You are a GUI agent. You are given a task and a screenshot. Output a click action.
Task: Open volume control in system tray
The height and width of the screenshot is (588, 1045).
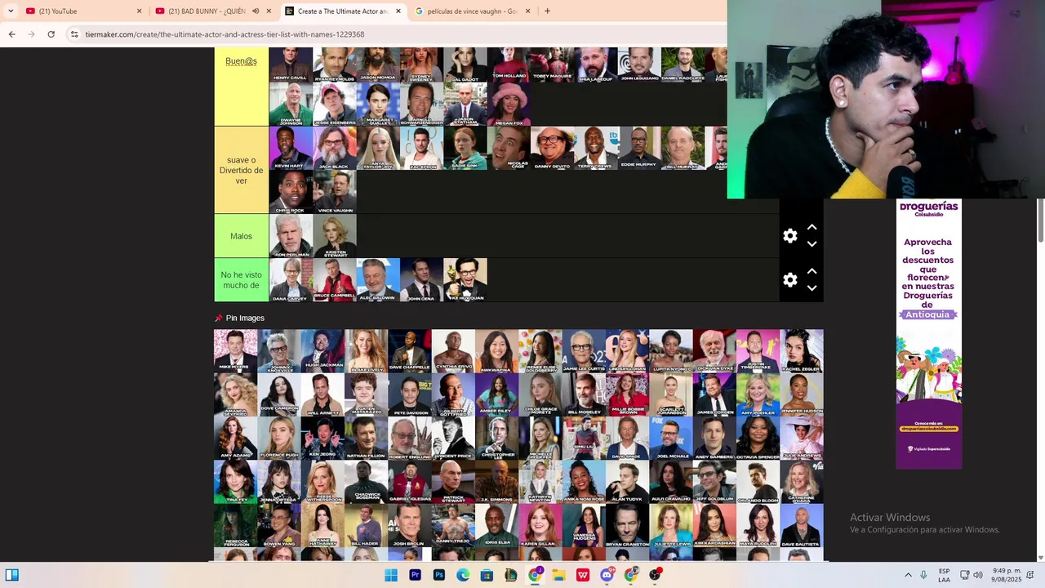(x=978, y=575)
